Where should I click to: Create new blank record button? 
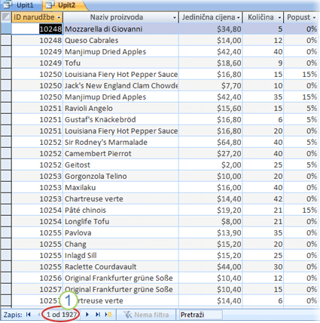[108, 315]
